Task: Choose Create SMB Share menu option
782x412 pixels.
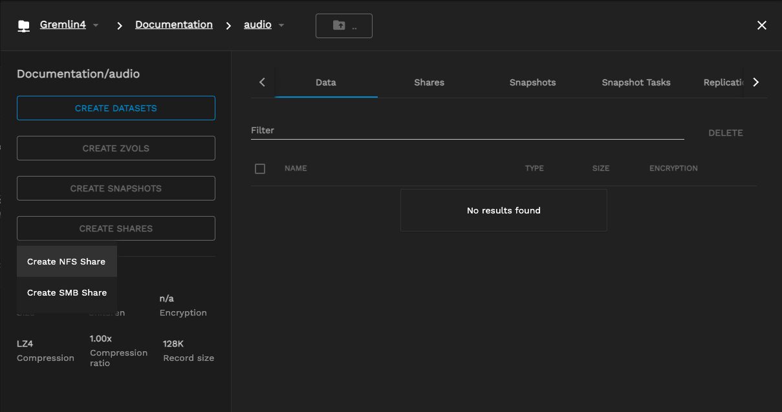Action: pos(67,292)
